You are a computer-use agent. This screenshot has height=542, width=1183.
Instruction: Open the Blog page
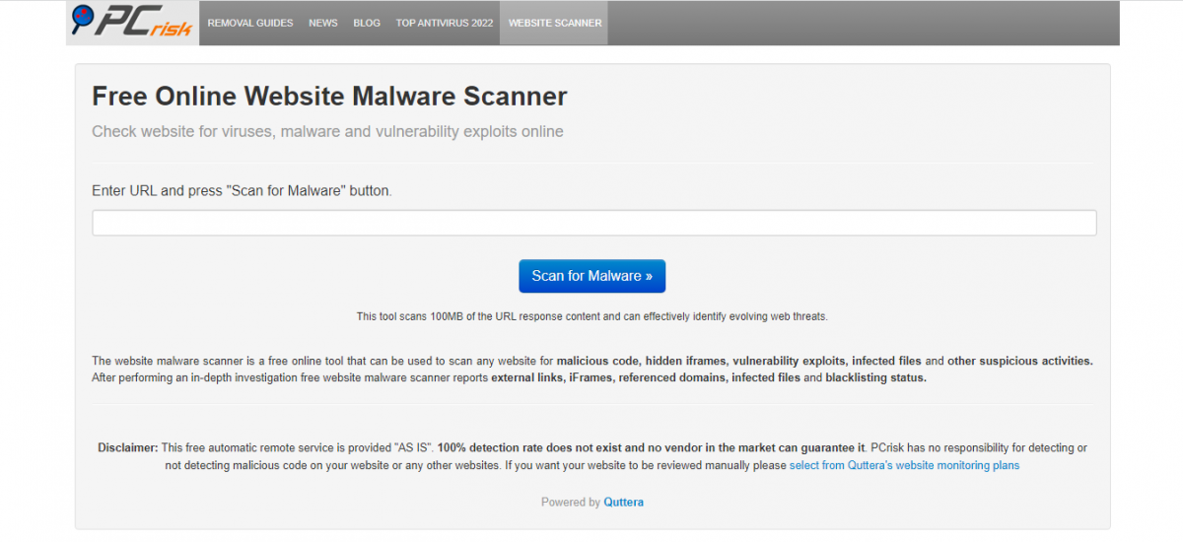[367, 23]
